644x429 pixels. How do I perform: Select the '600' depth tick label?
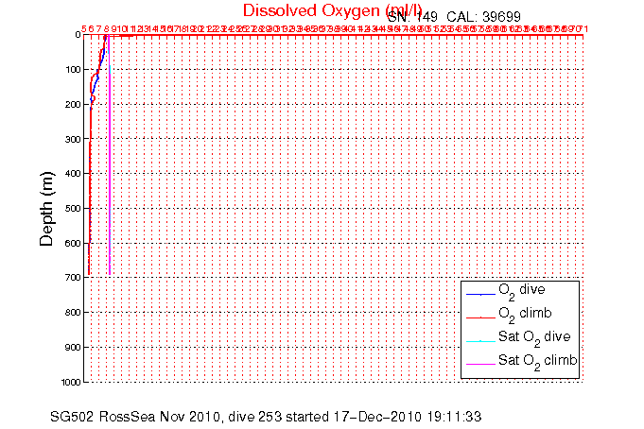[x=73, y=244]
